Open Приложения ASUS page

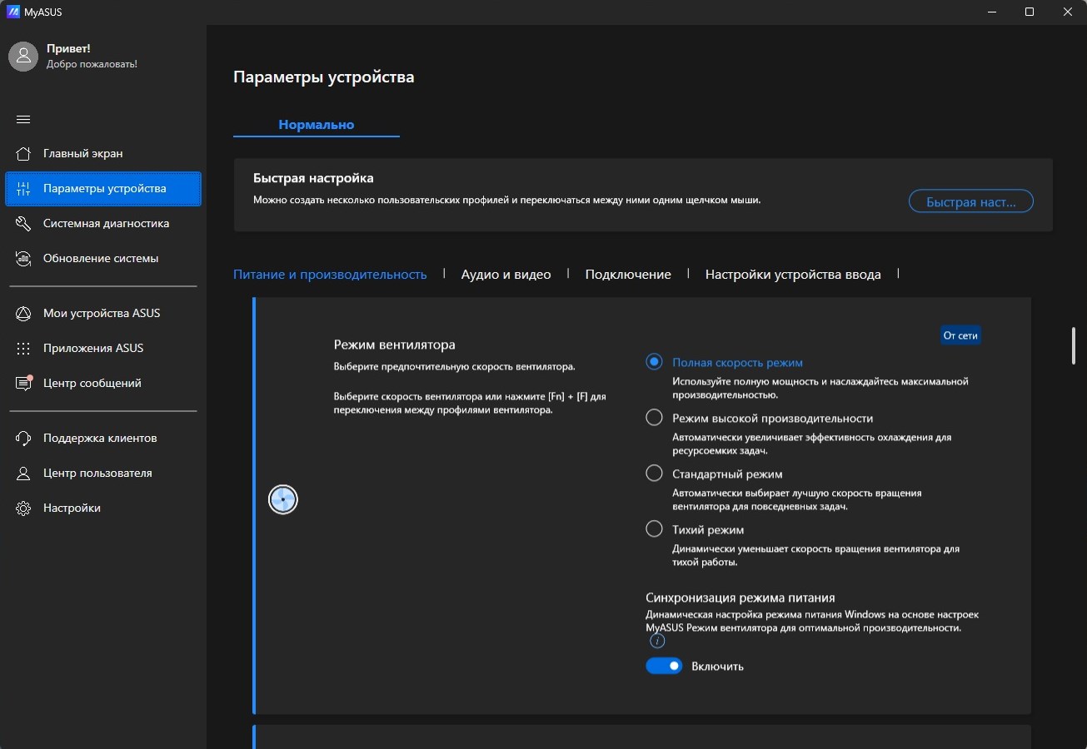coord(103,348)
